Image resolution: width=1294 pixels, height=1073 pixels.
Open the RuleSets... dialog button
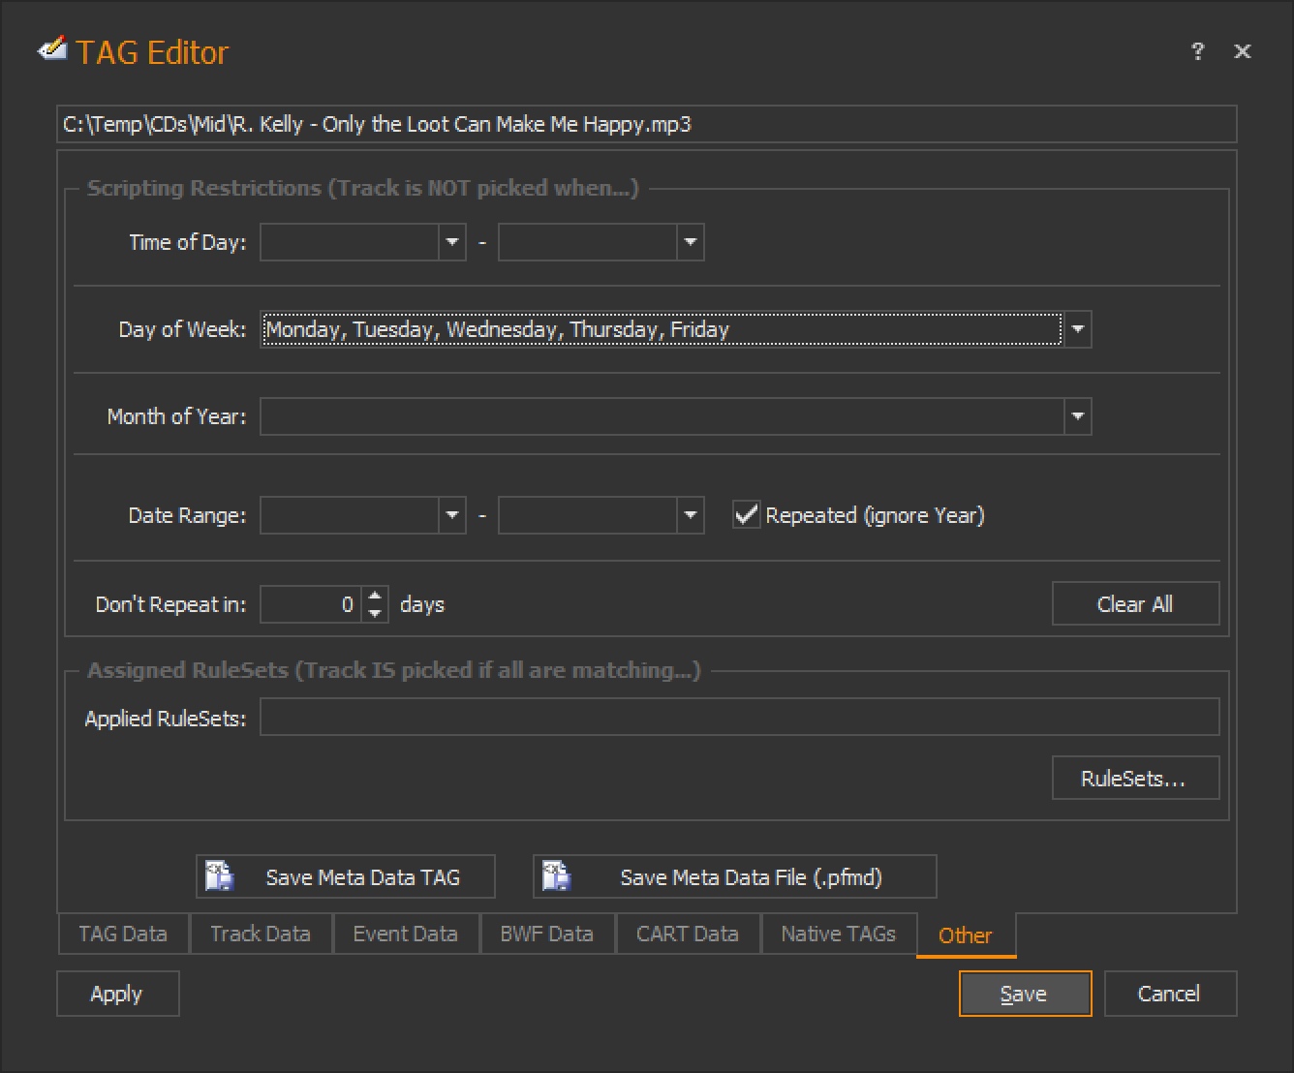click(1135, 779)
